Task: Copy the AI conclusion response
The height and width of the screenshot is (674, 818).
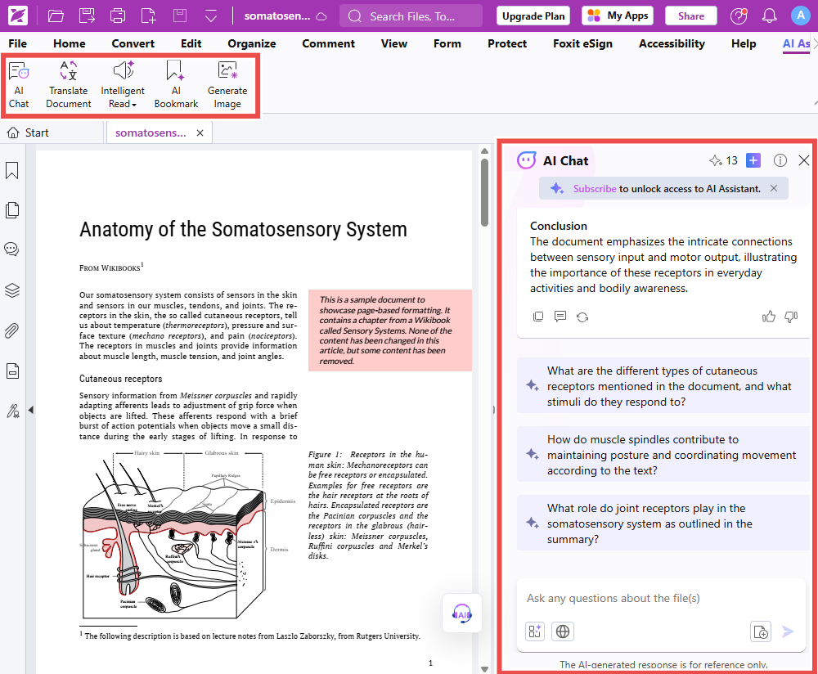Action: click(537, 317)
